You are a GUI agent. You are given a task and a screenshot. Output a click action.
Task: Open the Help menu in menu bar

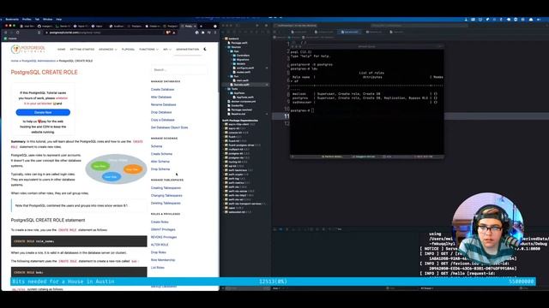pyautogui.click(x=59, y=20)
